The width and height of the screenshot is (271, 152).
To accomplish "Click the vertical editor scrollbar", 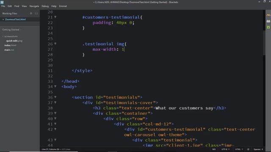I will coord(264,43).
